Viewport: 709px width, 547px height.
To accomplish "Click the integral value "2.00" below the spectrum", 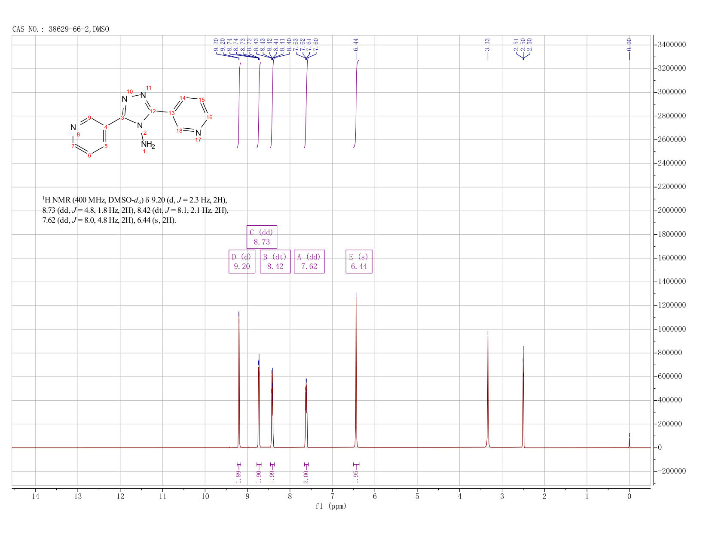I will [306, 476].
